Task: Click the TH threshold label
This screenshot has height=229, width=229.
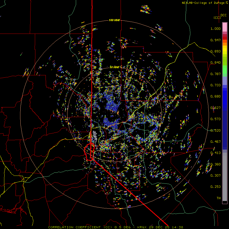Action: pos(219,198)
